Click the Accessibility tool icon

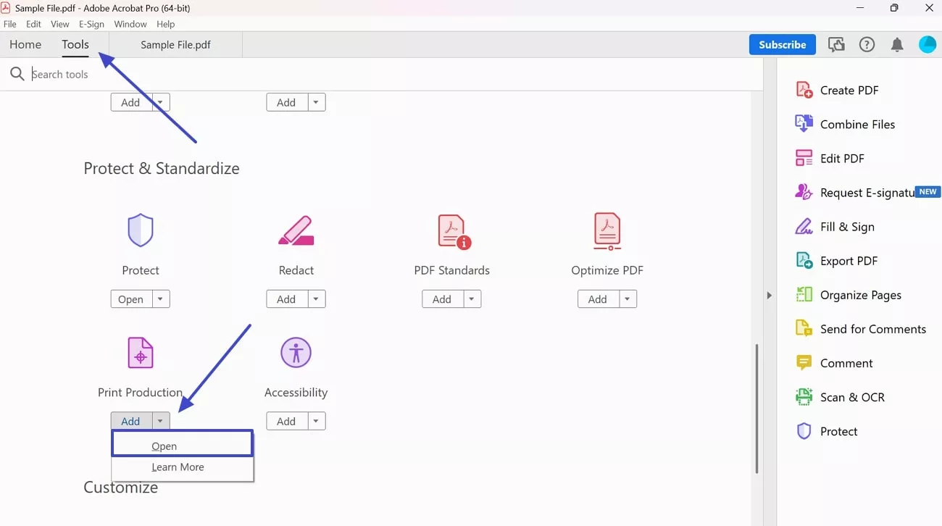point(296,353)
